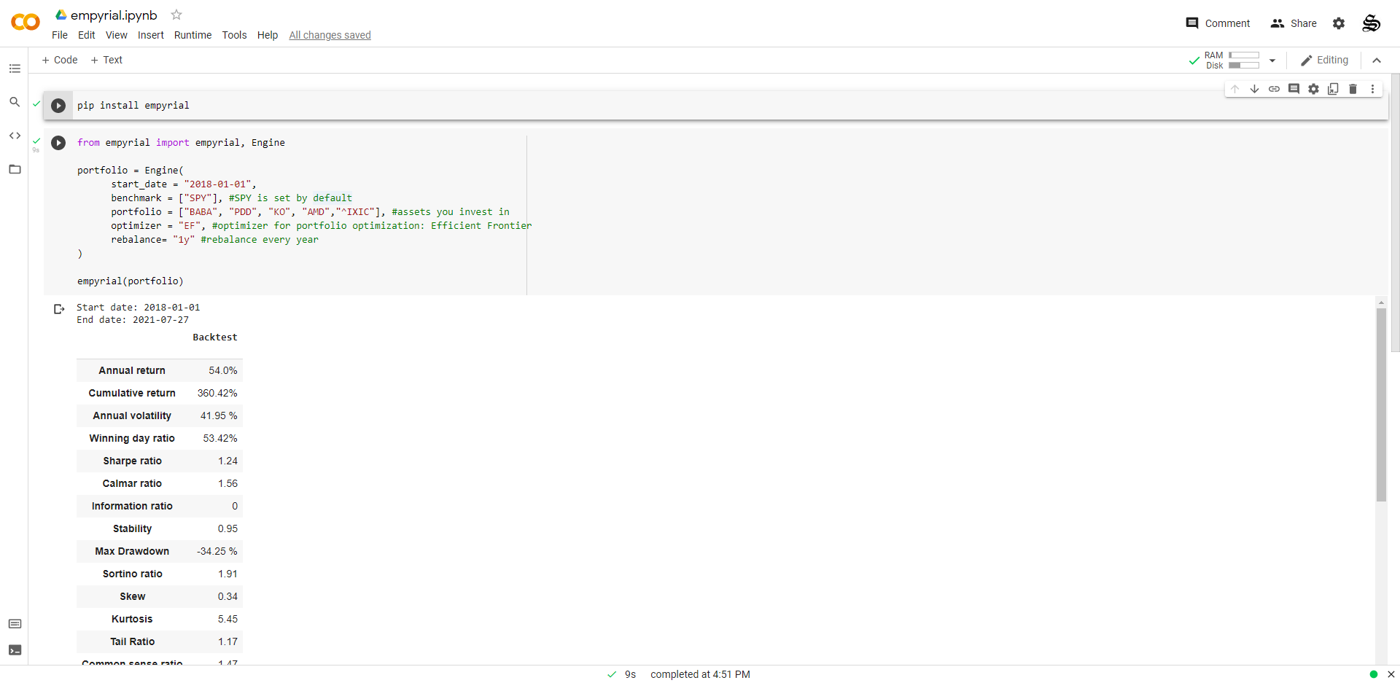Open find and replace in sidebar
Image resolution: width=1400 pixels, height=683 pixels.
tap(15, 102)
